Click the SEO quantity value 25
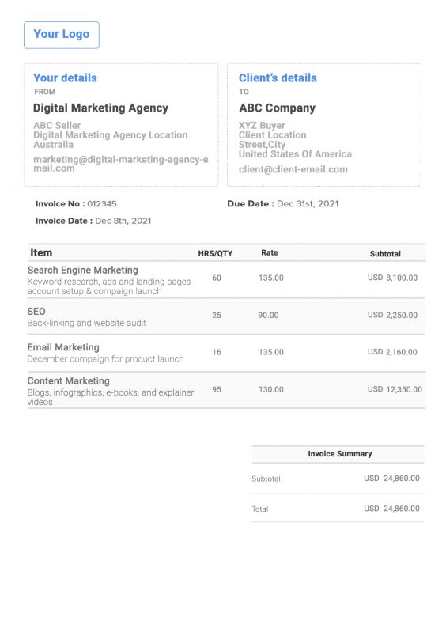This screenshot has height=636, width=446. 217,315
